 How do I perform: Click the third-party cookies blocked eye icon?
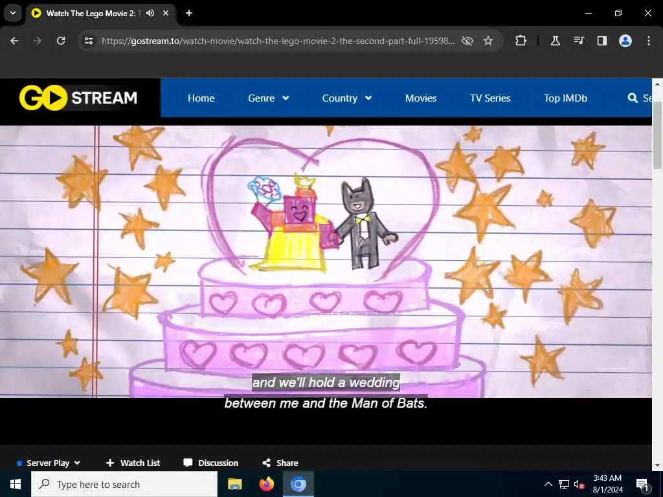[467, 41]
